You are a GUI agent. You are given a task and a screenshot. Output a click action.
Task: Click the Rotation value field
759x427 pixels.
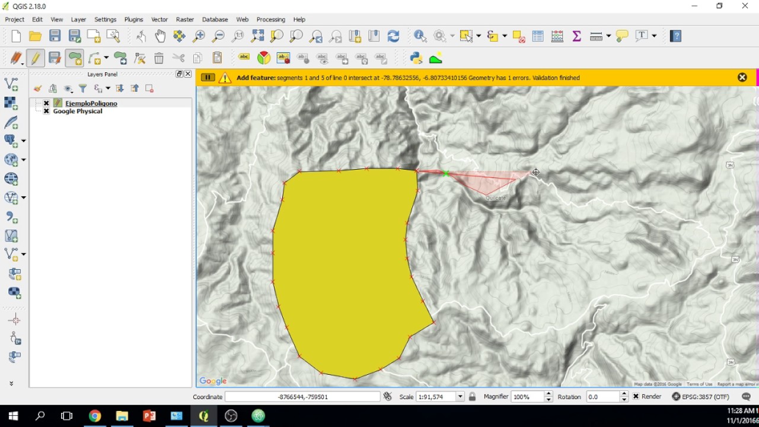pos(603,397)
